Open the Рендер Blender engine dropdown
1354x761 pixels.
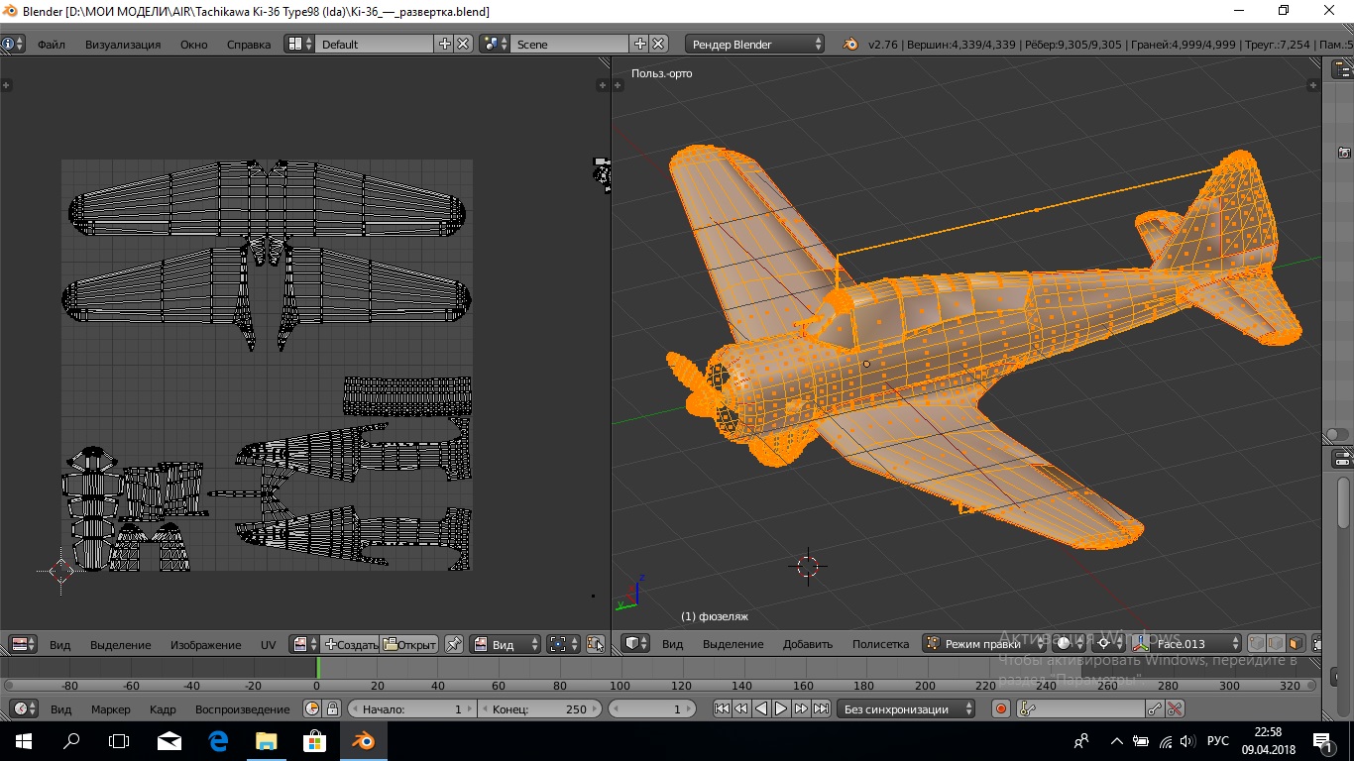pyautogui.click(x=755, y=44)
